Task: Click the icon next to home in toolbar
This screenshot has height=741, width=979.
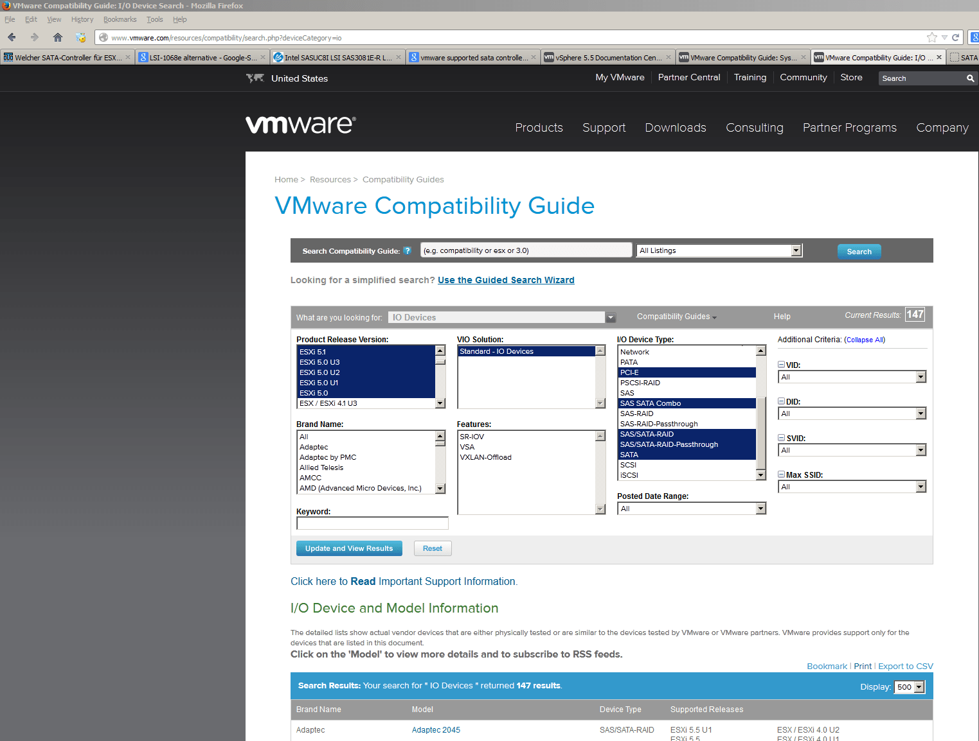Action: [x=80, y=37]
